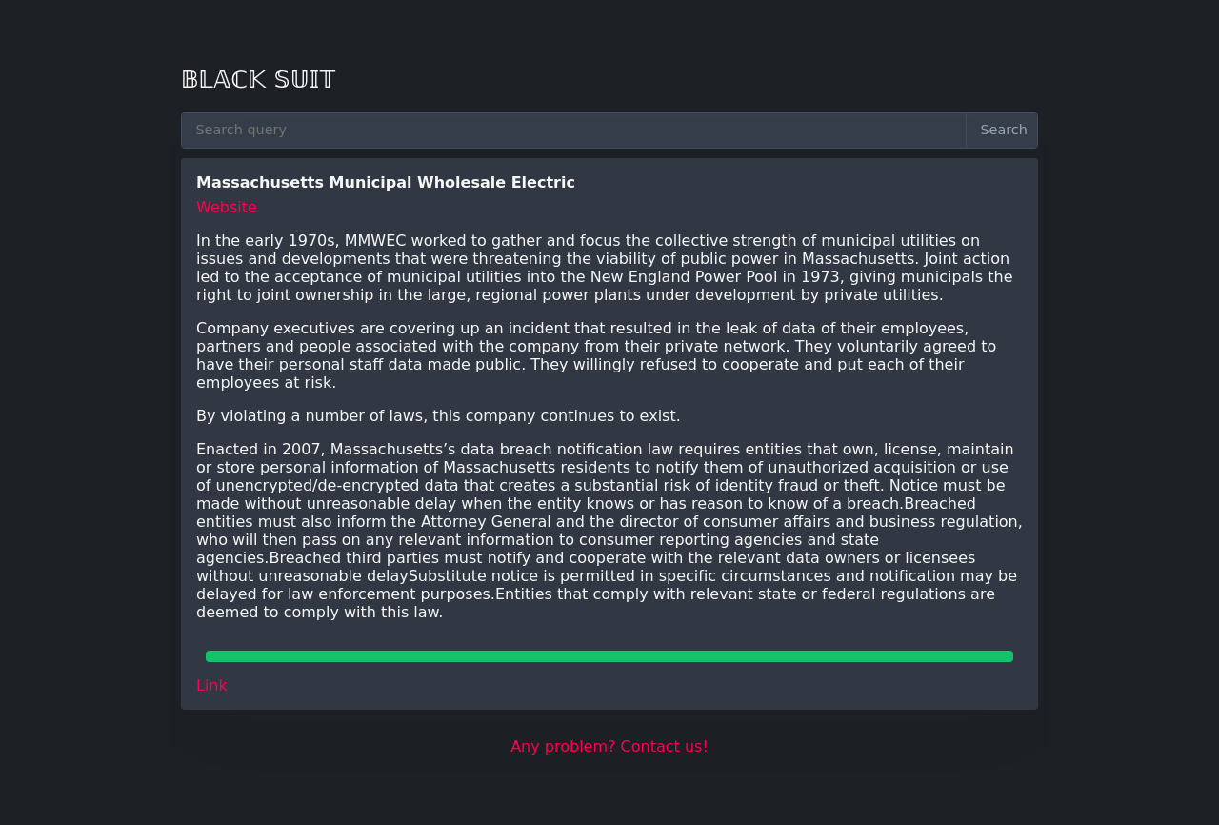The width and height of the screenshot is (1219, 825).
Task: Click the phrase New England Power Pool
Action: (684, 277)
